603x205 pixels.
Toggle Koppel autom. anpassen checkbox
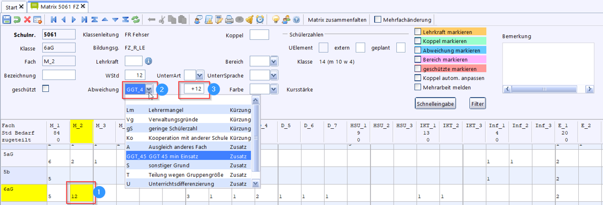pos(418,78)
